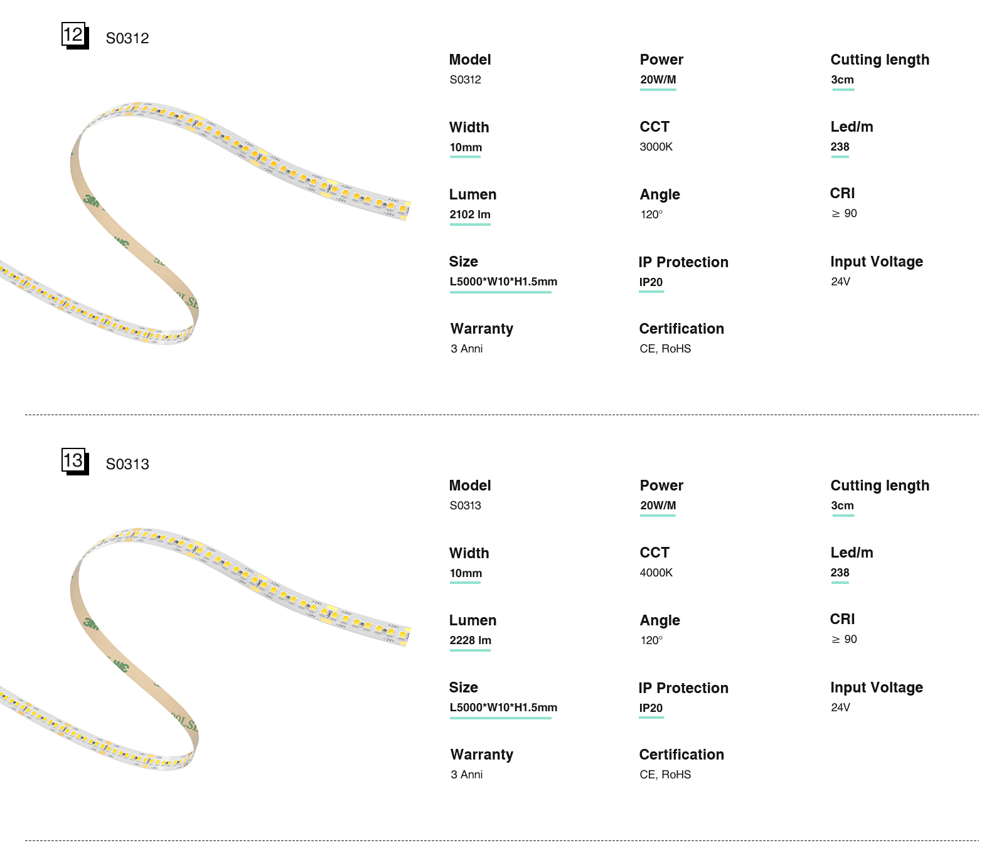Click the IP20 protection value for S0313
The width and height of the screenshot is (1004, 853).
click(651, 708)
